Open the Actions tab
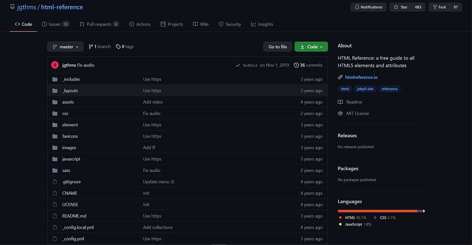472x245 pixels. point(140,24)
